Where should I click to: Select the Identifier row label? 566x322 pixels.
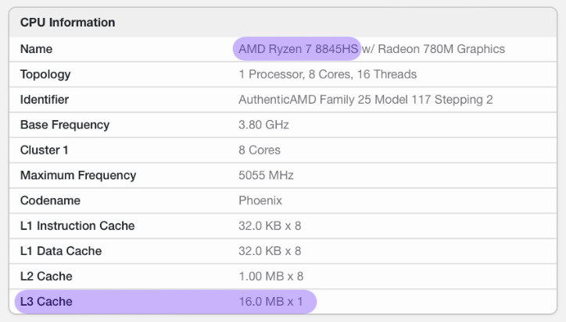tap(45, 100)
